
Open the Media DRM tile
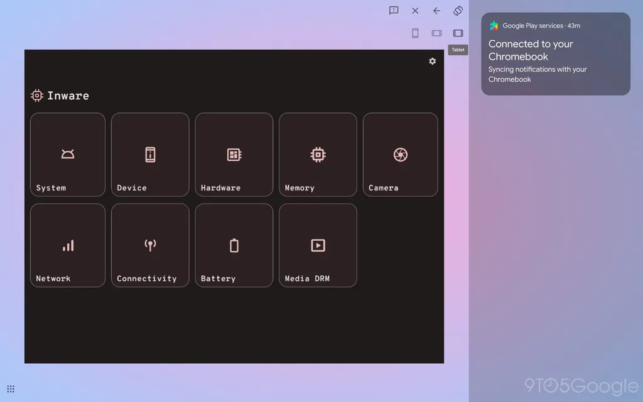318,245
